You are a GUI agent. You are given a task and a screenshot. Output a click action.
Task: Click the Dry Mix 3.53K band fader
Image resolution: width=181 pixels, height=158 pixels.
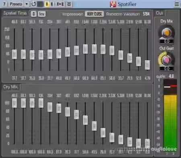[112, 137]
